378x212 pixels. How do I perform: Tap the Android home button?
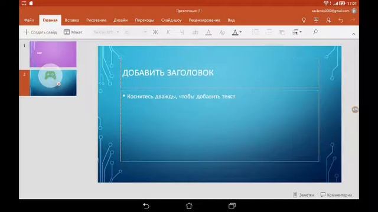coord(189,206)
